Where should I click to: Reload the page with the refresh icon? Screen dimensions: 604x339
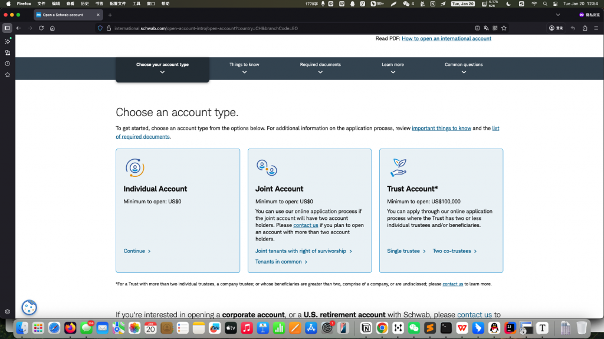[x=41, y=28]
